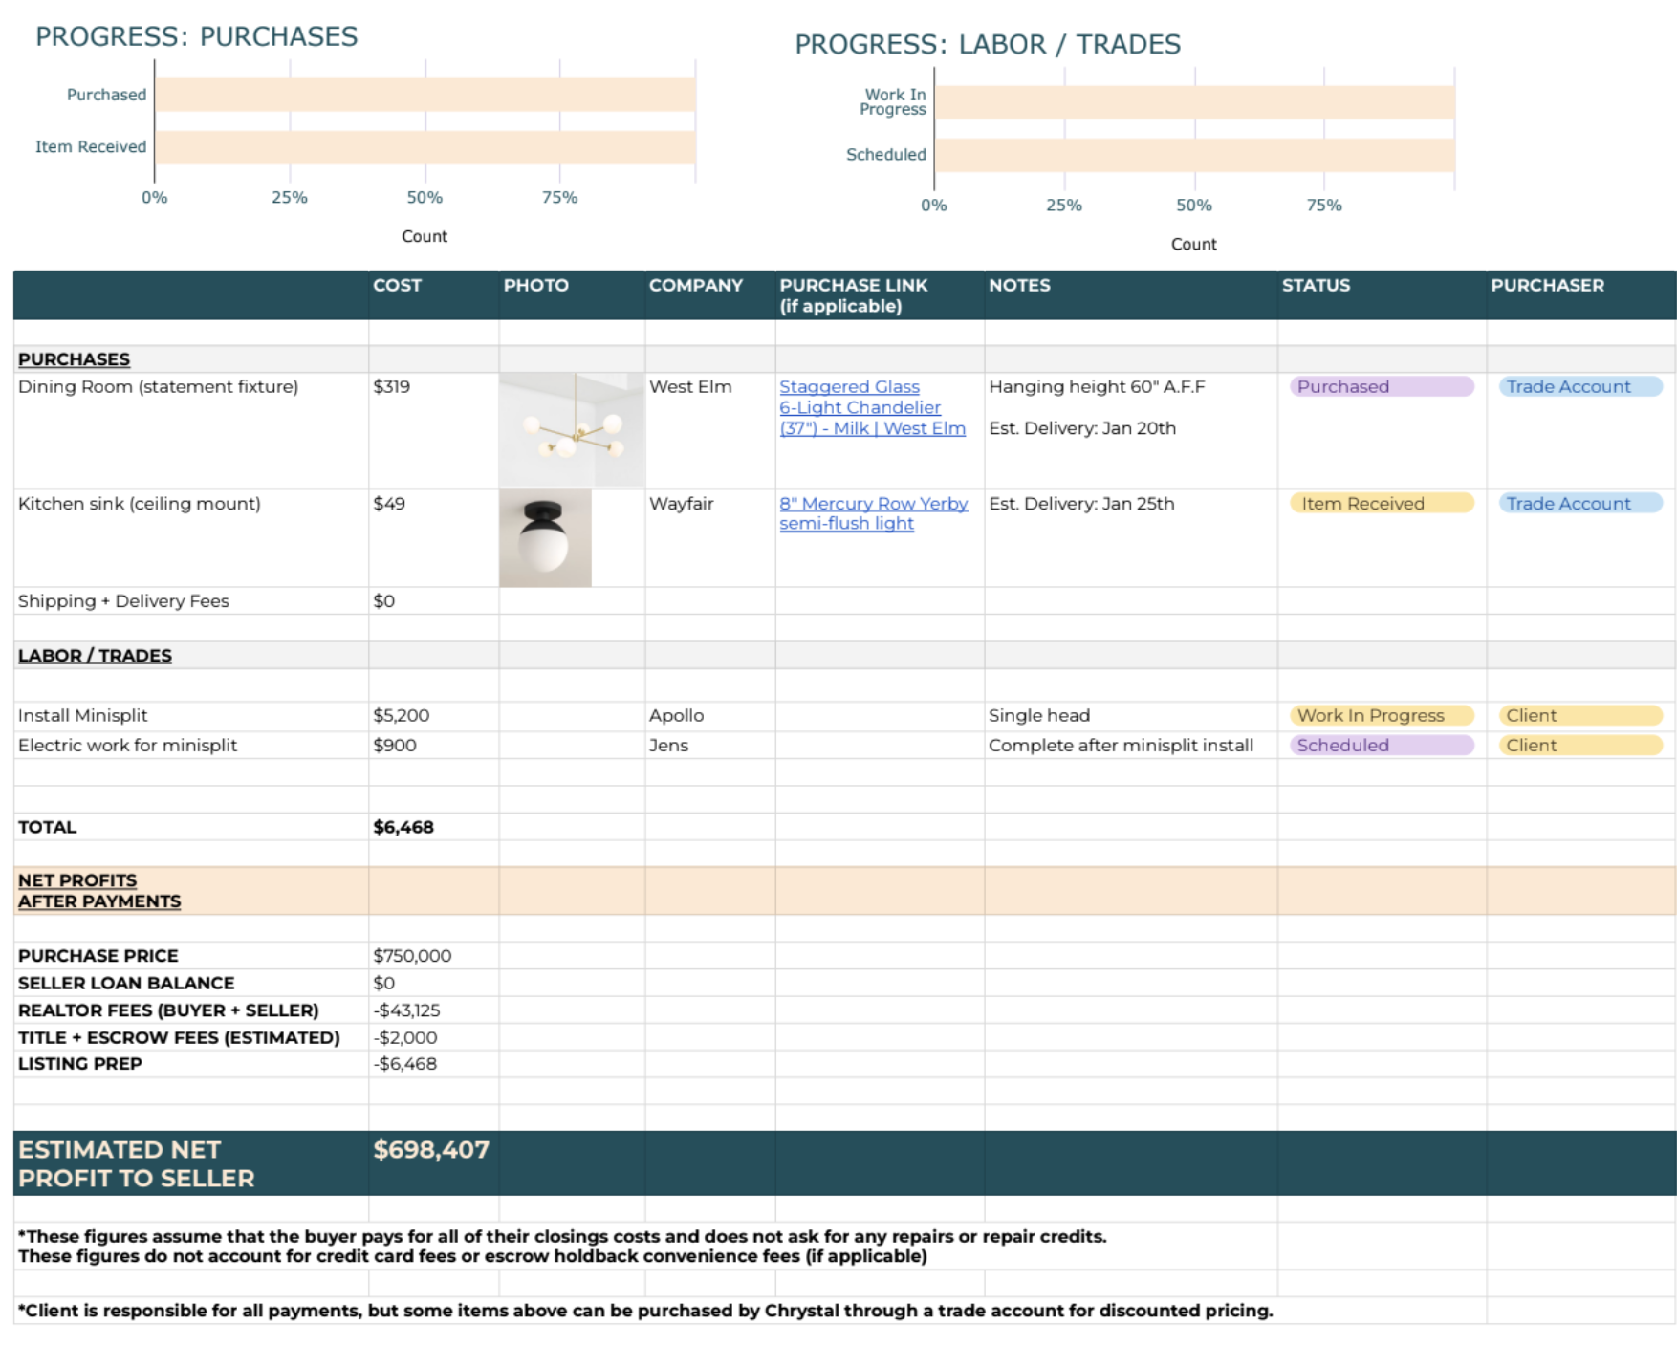
Task: Click the Work In Progress chart bar
Action: click(x=1194, y=102)
